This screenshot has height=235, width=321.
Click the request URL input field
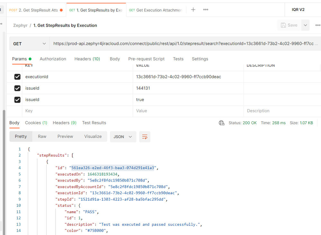tap(183, 44)
